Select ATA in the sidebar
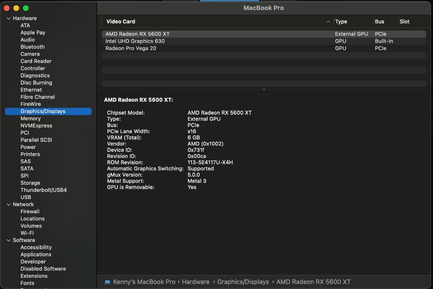Viewport: 433px width, 289px height. pos(25,25)
